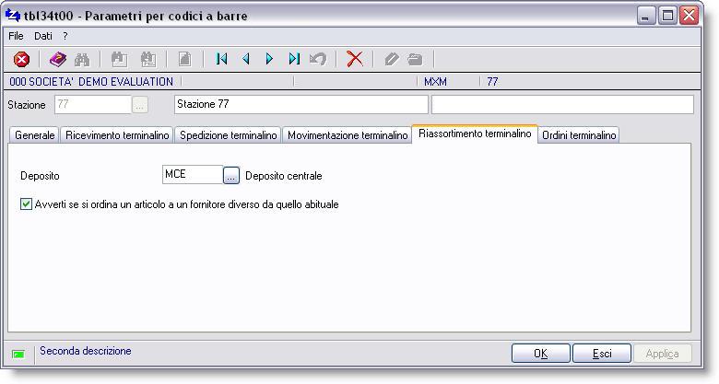Open the purple help book icon
Screen dimensions: 719x384
point(58,59)
